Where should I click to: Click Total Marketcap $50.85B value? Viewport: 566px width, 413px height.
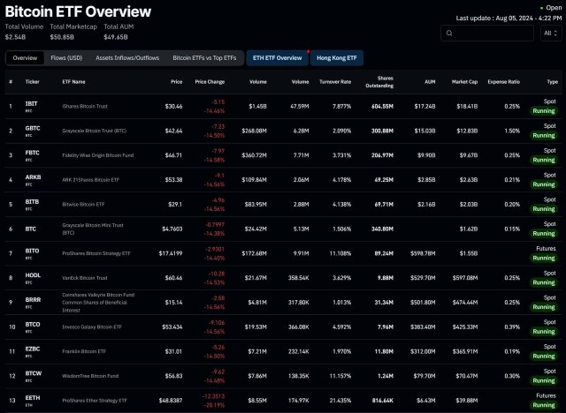click(62, 37)
